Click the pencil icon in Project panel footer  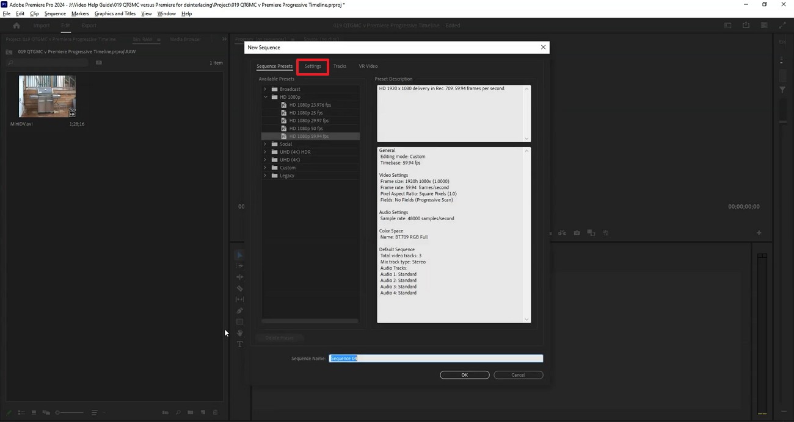coord(9,413)
